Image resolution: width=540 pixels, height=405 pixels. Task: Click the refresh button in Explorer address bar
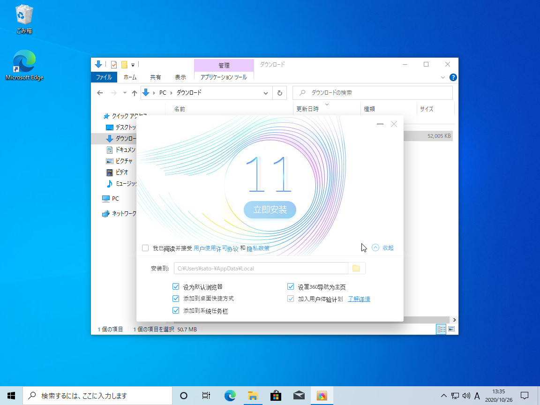[x=280, y=93]
